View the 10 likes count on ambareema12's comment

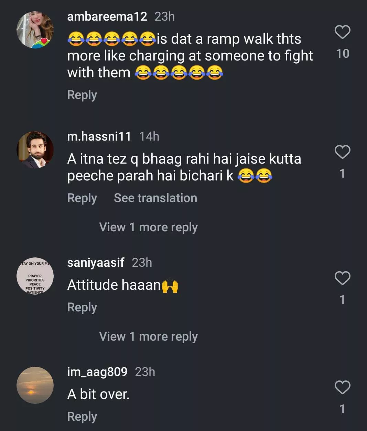tap(343, 54)
